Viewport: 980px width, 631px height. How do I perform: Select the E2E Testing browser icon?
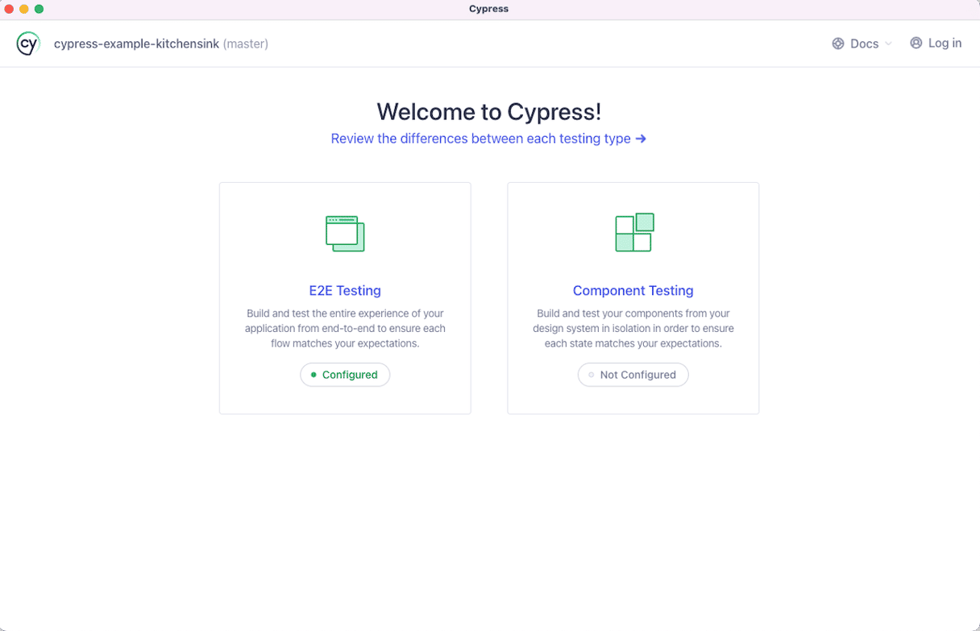[x=345, y=233]
